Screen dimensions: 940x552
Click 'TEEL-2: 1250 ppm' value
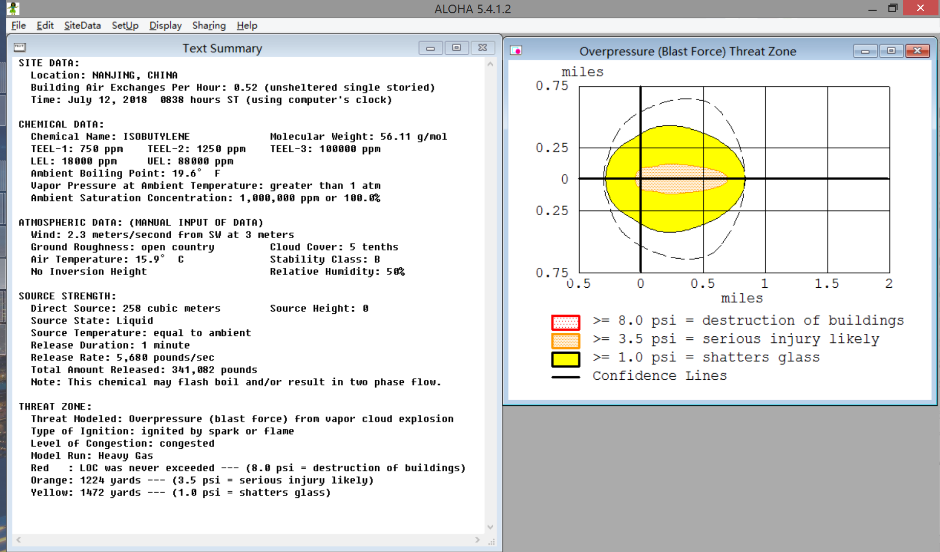(196, 149)
